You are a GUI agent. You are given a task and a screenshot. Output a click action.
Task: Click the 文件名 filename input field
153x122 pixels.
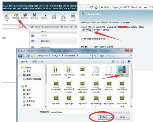(73, 112)
